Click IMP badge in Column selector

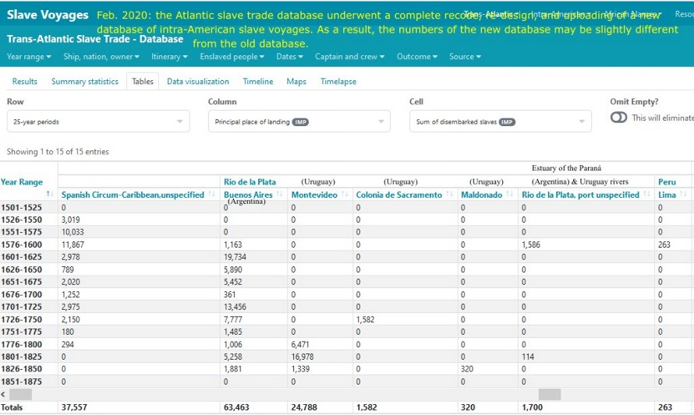[x=300, y=122]
